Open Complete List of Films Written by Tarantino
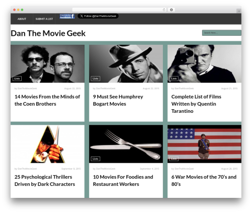The width and height of the screenshot is (252, 213). tap(196, 104)
